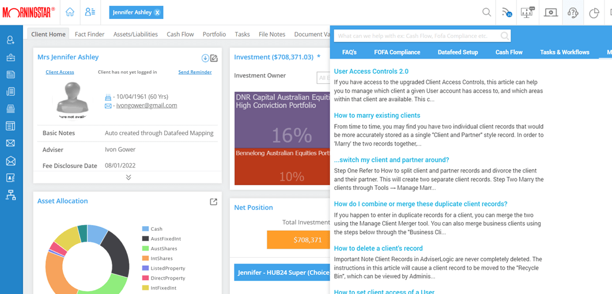Select FAQ's help category

tap(349, 52)
